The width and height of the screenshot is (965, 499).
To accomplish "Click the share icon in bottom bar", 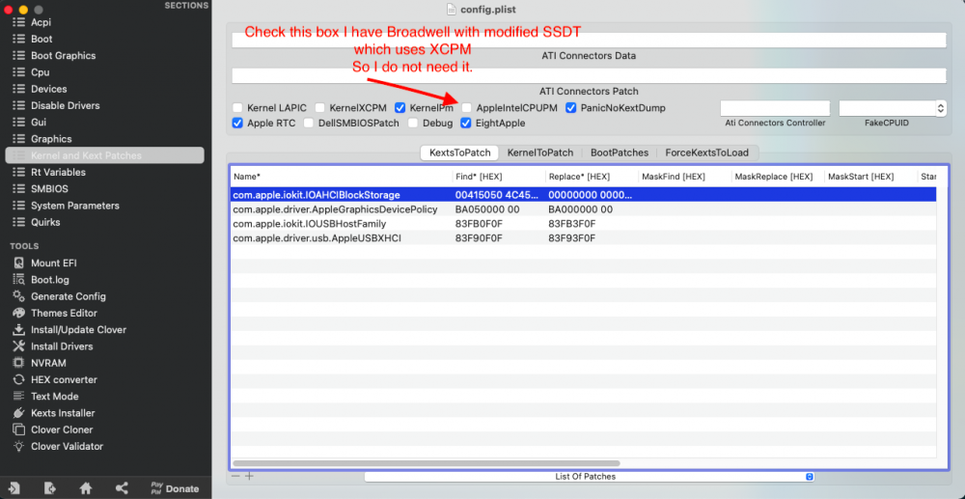I will pos(122,488).
